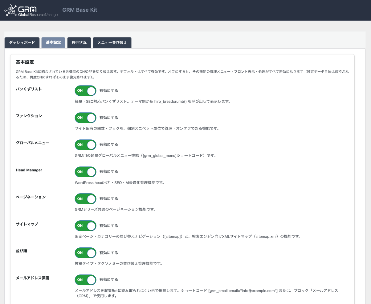Click the グローバルメニュー row label
This screenshot has height=304, width=371.
(32, 143)
